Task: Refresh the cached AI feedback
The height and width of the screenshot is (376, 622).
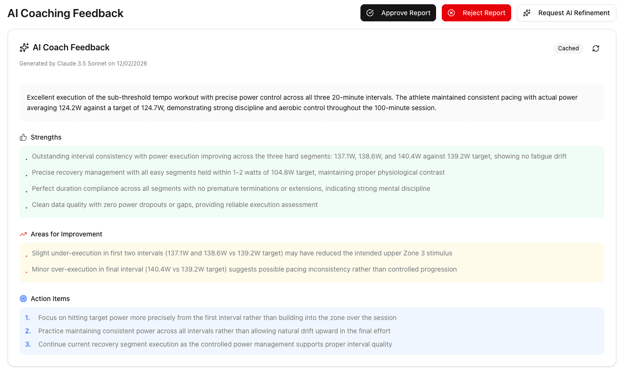Action: click(596, 48)
